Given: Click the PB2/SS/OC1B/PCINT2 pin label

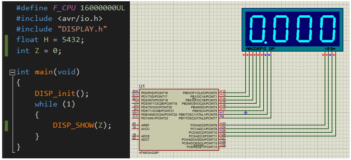Looking at the screenshot, I should 201,100.
